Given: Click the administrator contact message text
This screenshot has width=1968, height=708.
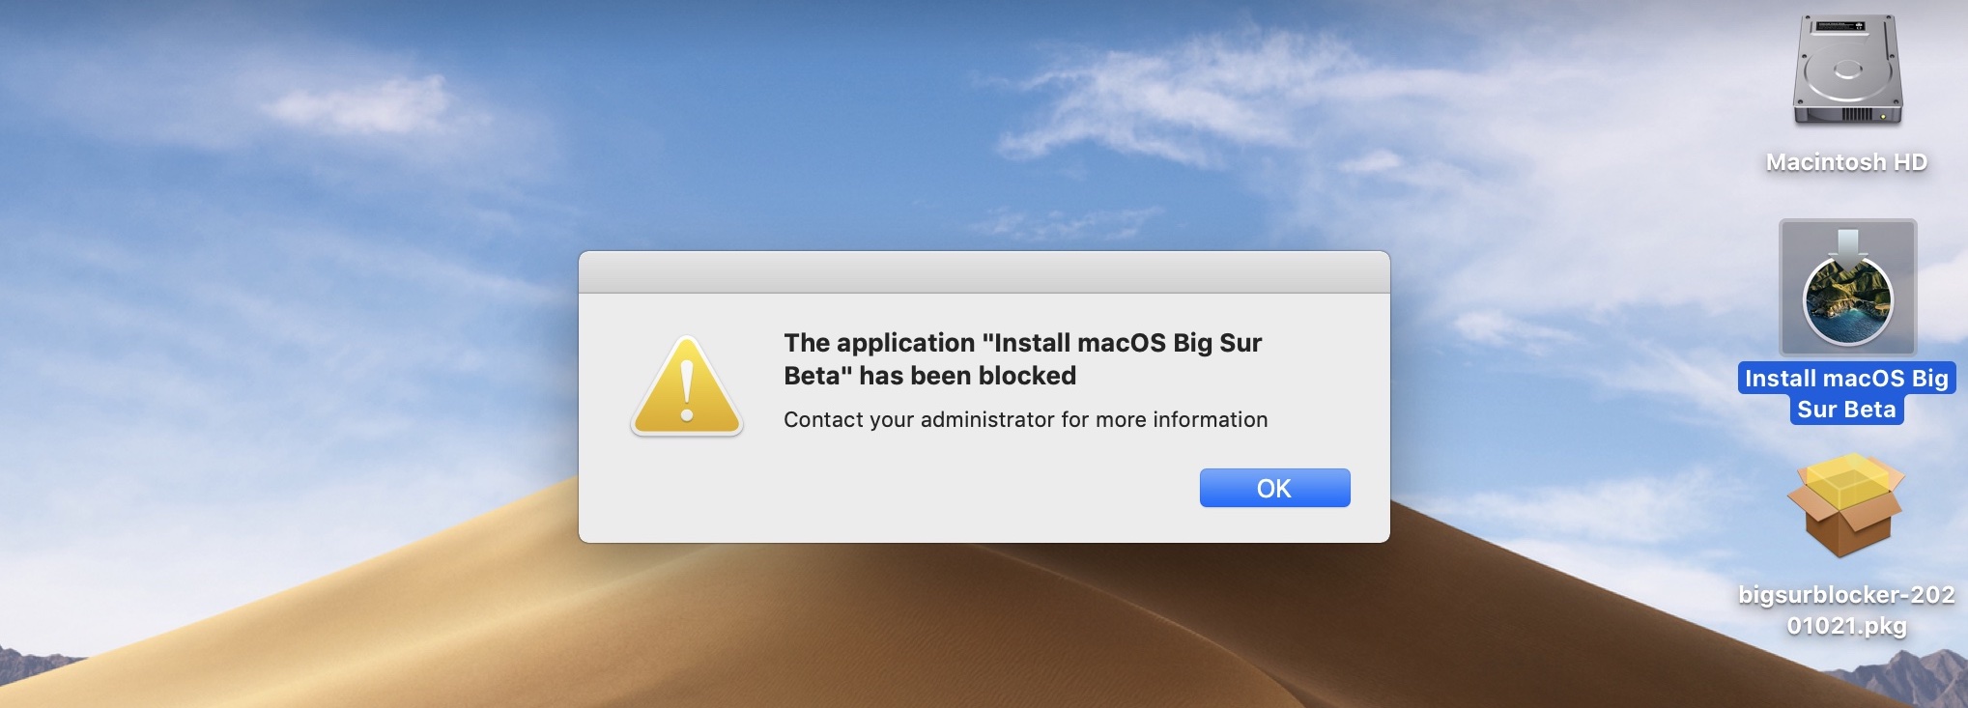Looking at the screenshot, I should pyautogui.click(x=1026, y=420).
